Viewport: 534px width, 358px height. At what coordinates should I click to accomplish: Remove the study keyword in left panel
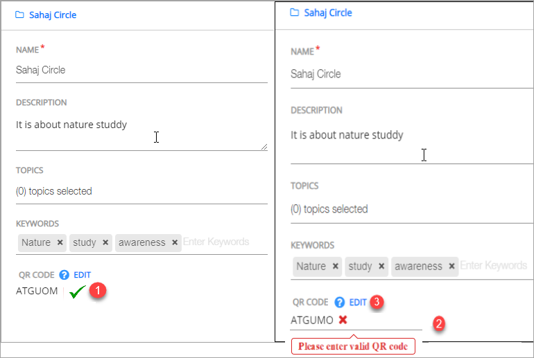[105, 243]
